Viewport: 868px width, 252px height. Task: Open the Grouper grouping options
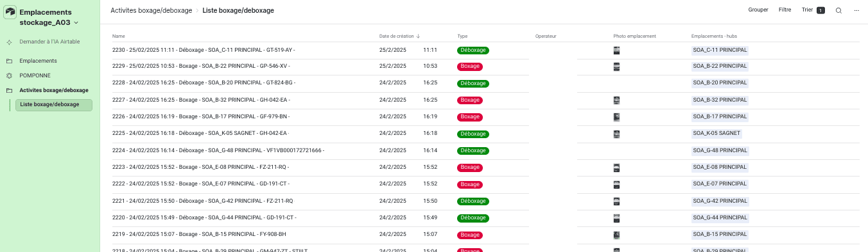coord(758,10)
